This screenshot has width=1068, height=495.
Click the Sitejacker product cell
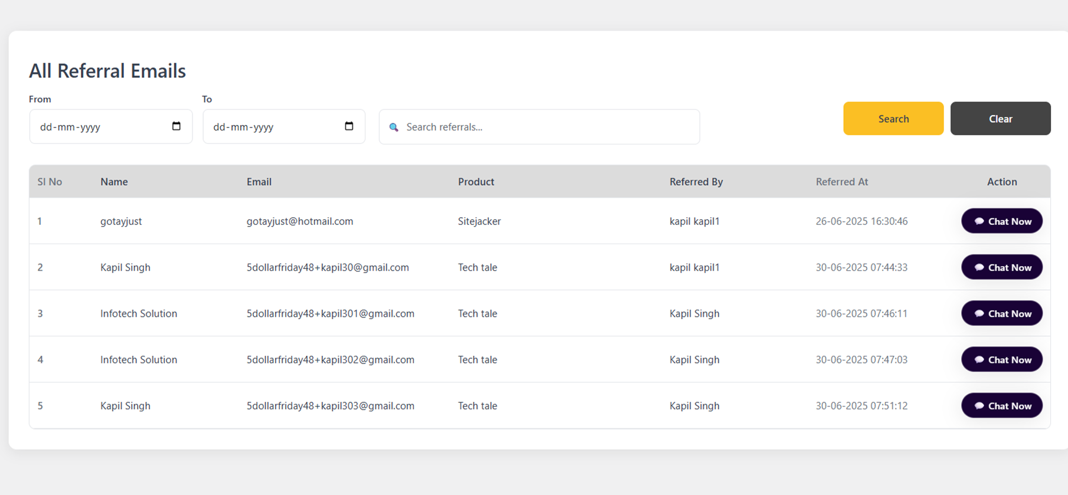tap(479, 221)
